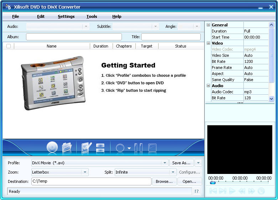Open the Rip button dropdown arrow
The width and height of the screenshot is (278, 200).
click(129, 148)
